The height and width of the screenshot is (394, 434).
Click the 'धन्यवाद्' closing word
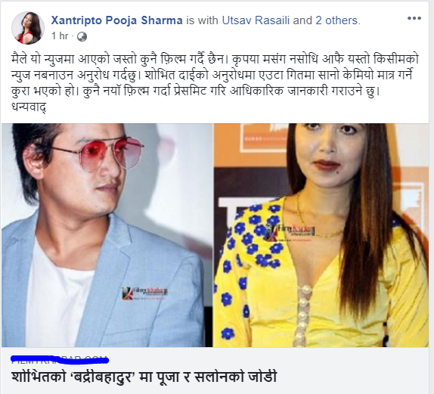click(29, 107)
